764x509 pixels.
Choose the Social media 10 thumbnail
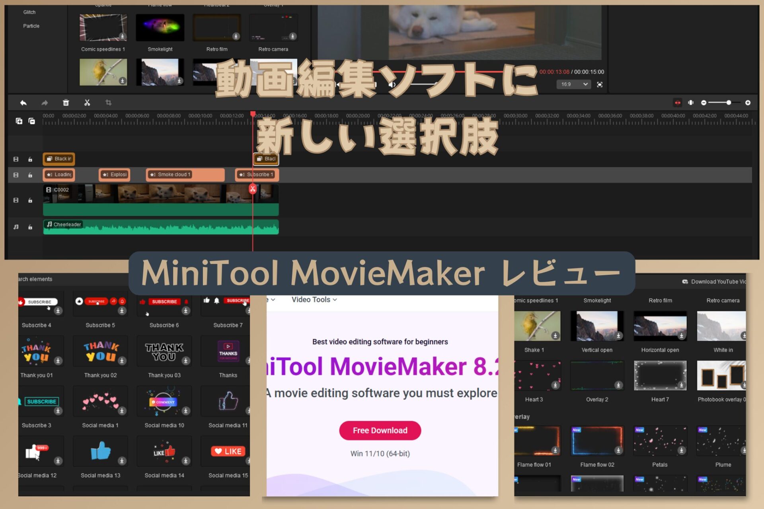[x=164, y=401]
